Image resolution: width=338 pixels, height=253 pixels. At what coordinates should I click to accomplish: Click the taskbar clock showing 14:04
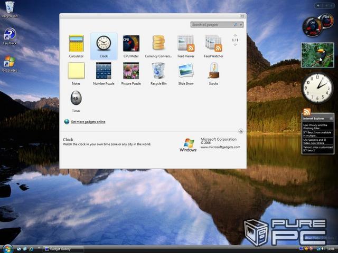pyautogui.click(x=331, y=249)
